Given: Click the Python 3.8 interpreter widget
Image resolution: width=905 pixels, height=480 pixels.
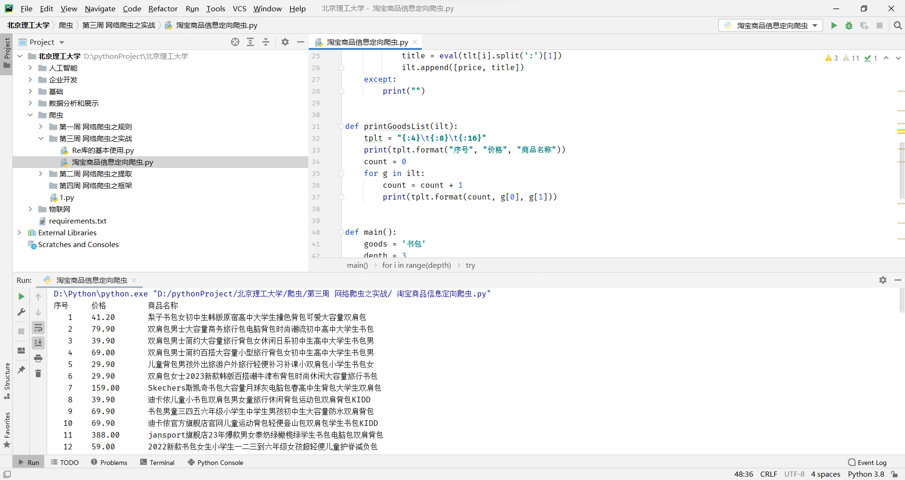Looking at the screenshot, I should click(x=866, y=474).
